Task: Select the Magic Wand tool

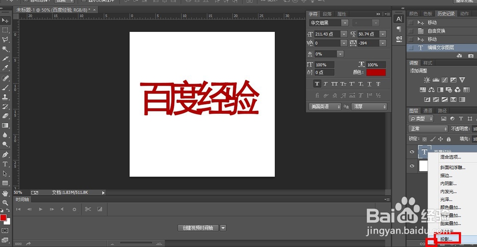Action: [5, 49]
